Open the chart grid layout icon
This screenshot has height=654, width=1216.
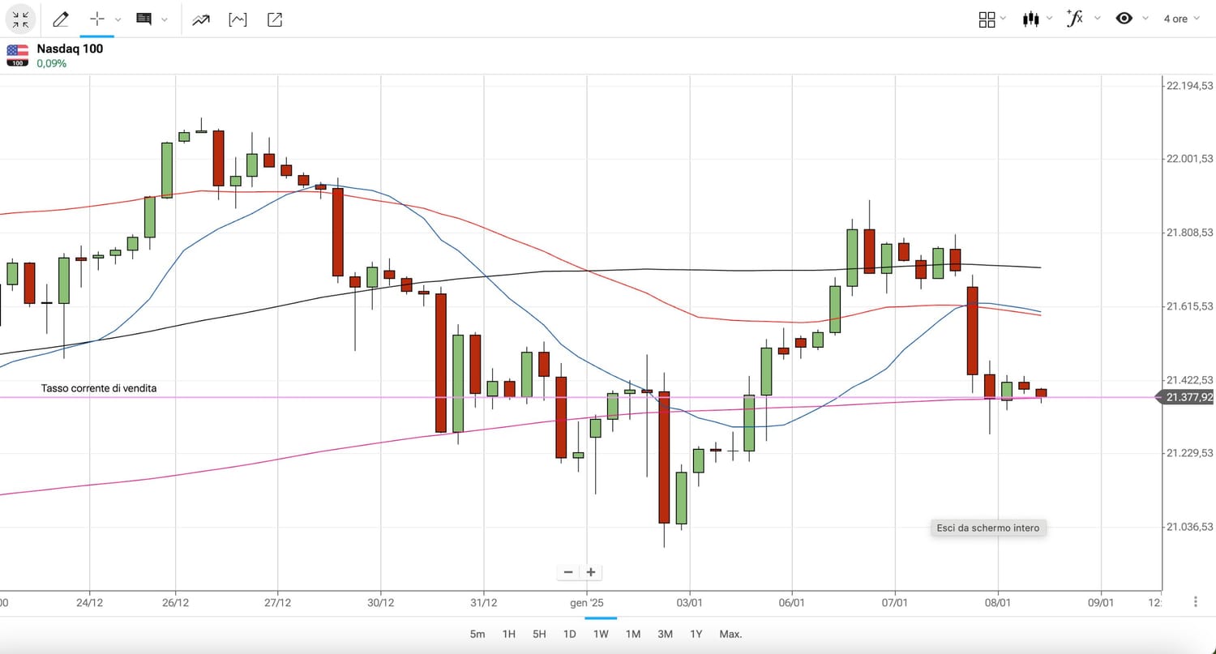coord(987,19)
